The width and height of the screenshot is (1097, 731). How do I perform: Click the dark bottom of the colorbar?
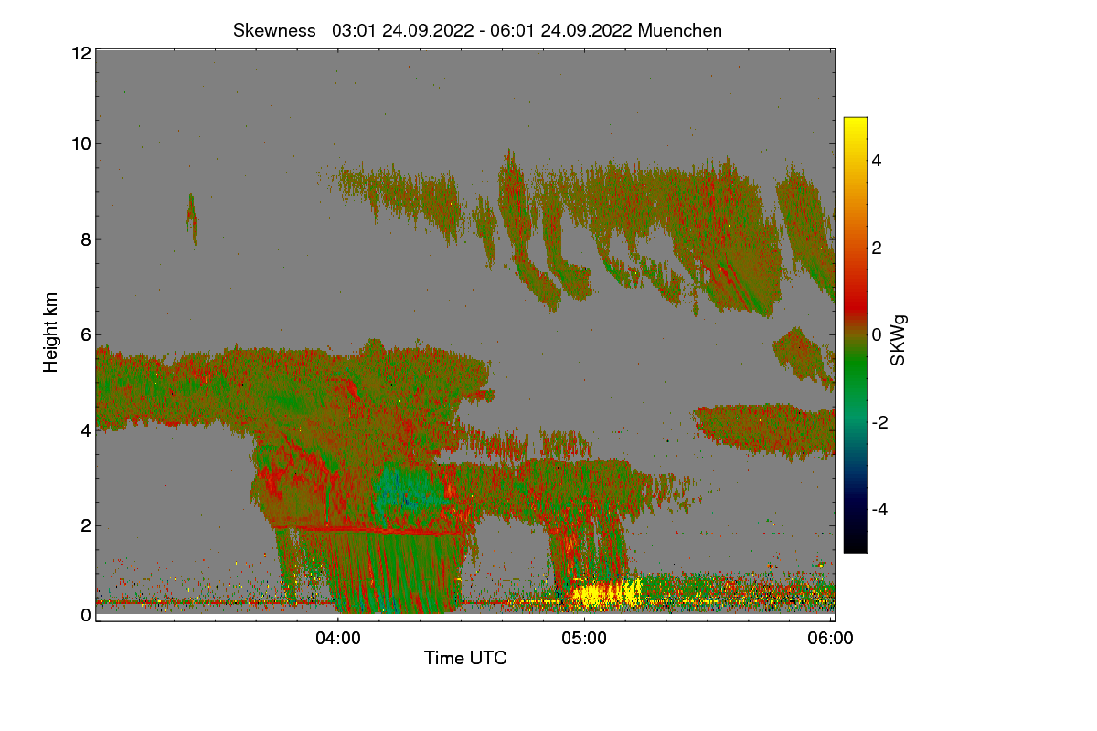pyautogui.click(x=855, y=539)
